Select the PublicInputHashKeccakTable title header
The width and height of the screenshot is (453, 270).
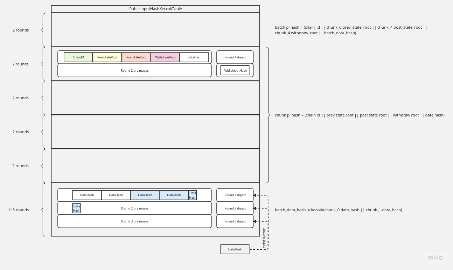click(x=155, y=9)
